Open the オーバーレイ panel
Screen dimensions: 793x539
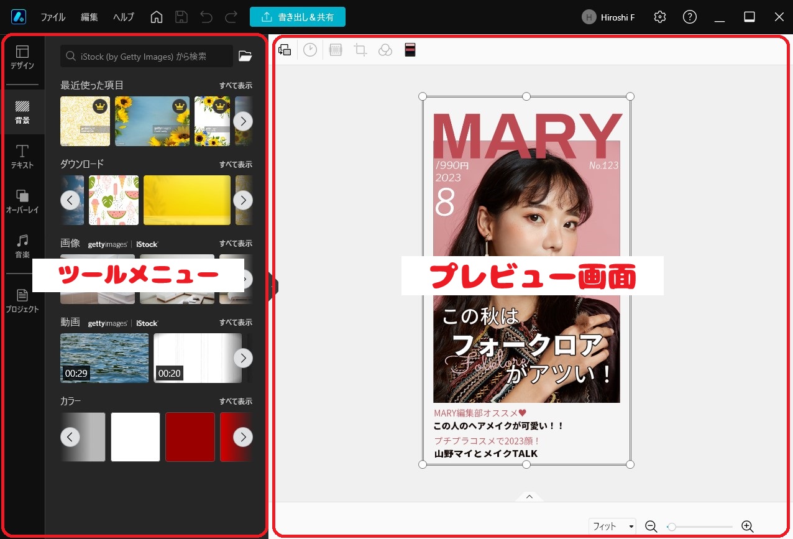(22, 201)
